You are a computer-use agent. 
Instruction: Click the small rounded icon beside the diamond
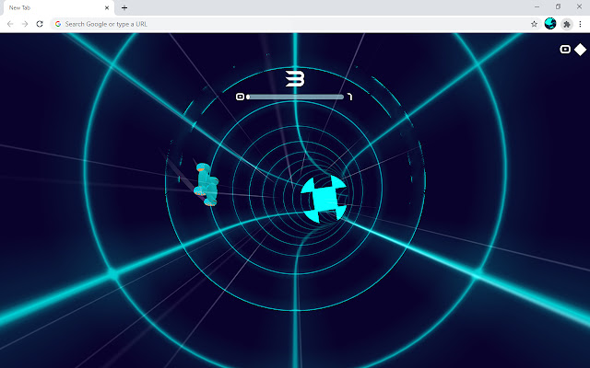(565, 49)
